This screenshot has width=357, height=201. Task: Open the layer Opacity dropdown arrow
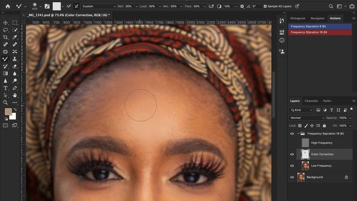350,118
